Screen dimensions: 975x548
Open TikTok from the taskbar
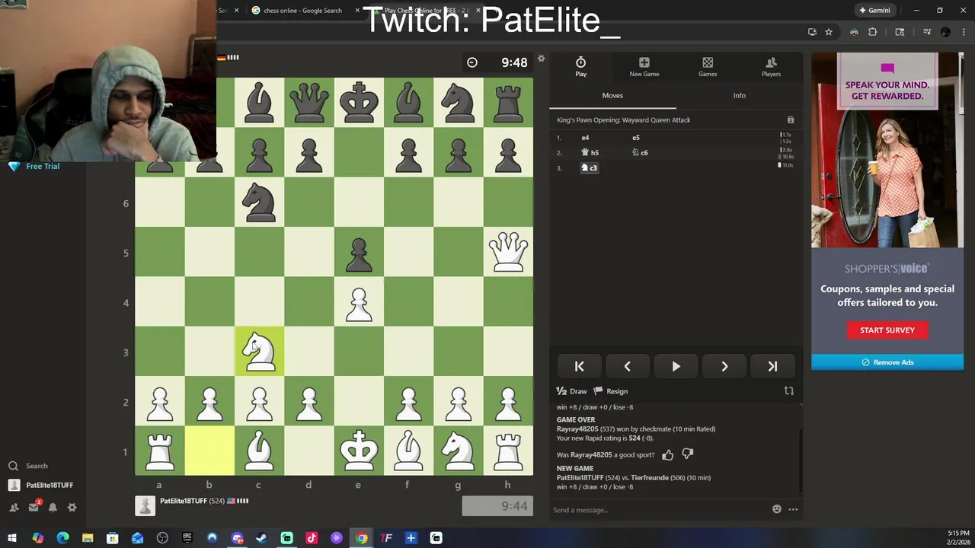tap(312, 538)
